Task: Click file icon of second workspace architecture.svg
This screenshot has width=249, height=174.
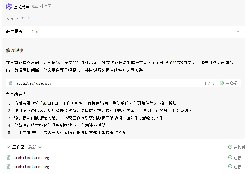Action: pyautogui.click(x=8, y=166)
